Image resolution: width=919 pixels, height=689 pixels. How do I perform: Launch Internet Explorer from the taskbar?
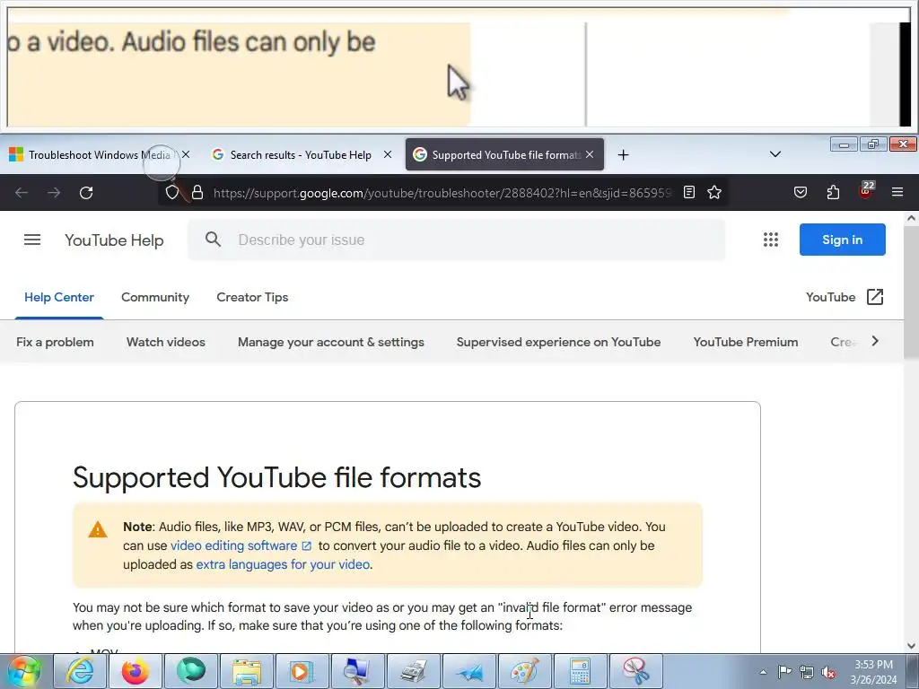(x=80, y=671)
